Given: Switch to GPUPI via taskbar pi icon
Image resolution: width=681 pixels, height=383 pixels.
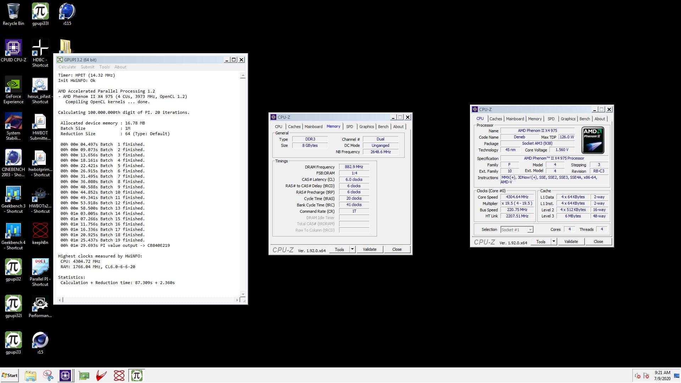Looking at the screenshot, I should (x=137, y=376).
